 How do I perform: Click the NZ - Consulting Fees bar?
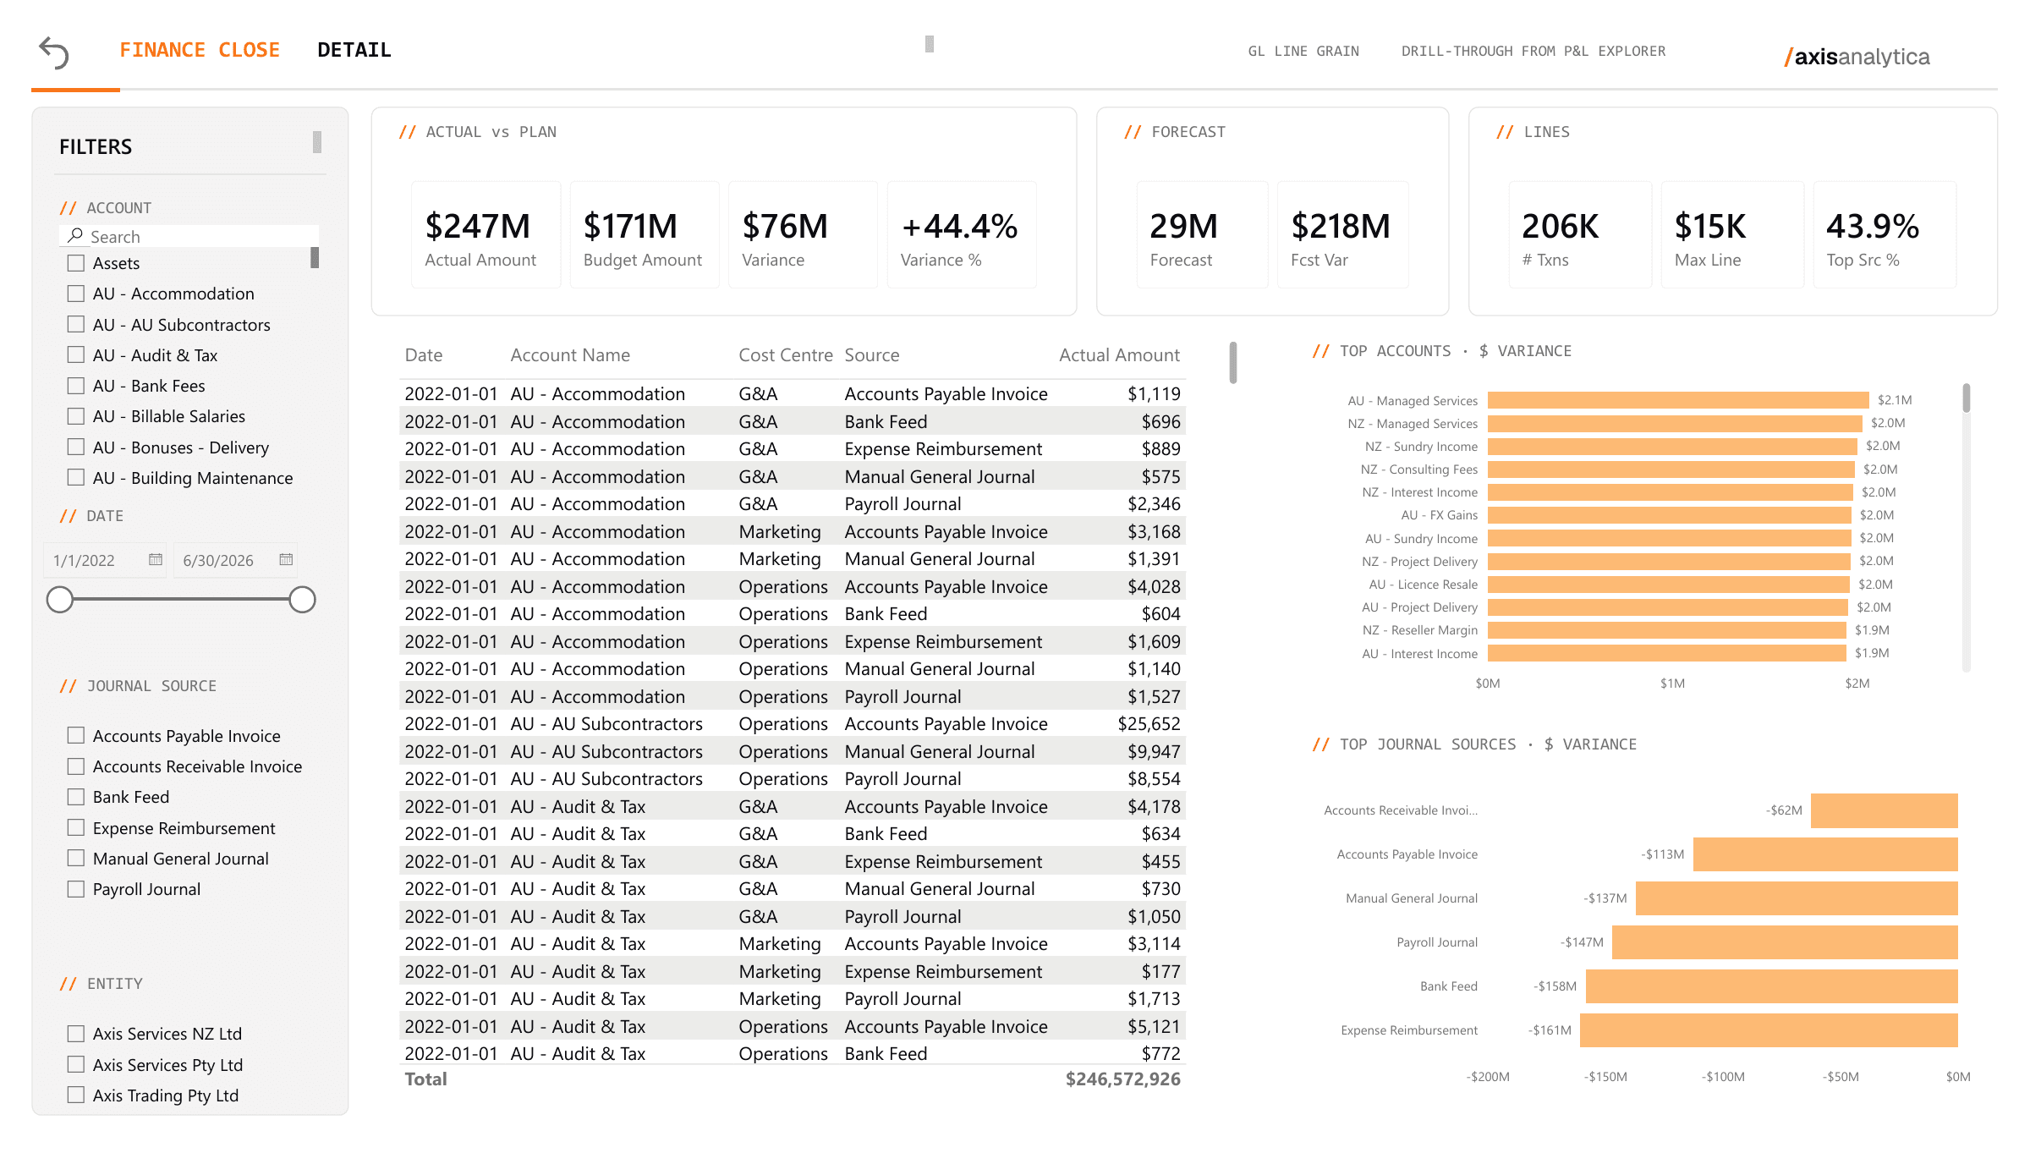coord(1671,469)
